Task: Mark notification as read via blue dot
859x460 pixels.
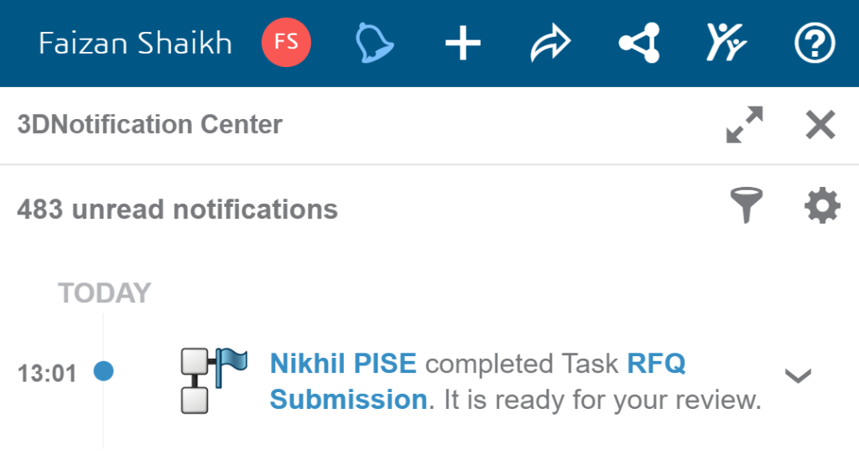Action: [103, 371]
